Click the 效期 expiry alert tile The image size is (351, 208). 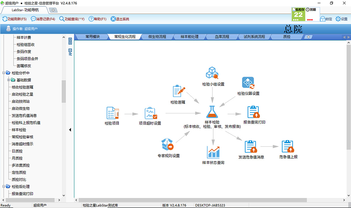(312, 14)
